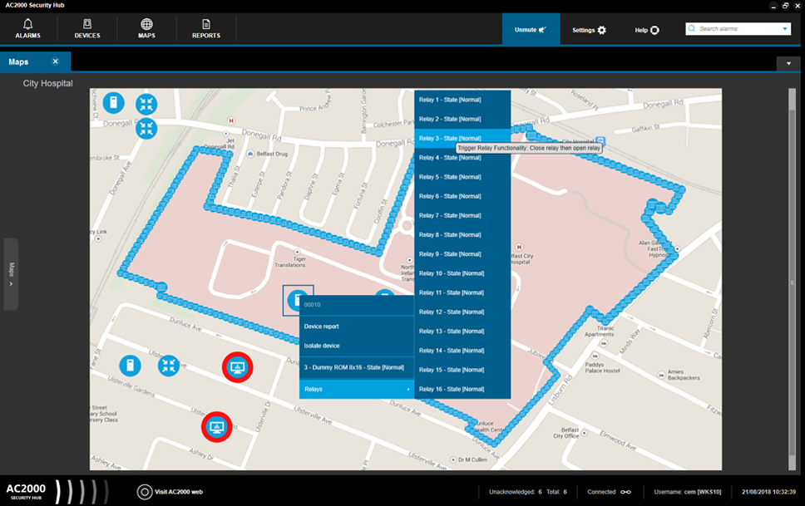Close the Maps tab
Viewport: 805px width, 506px height.
pyautogui.click(x=56, y=61)
